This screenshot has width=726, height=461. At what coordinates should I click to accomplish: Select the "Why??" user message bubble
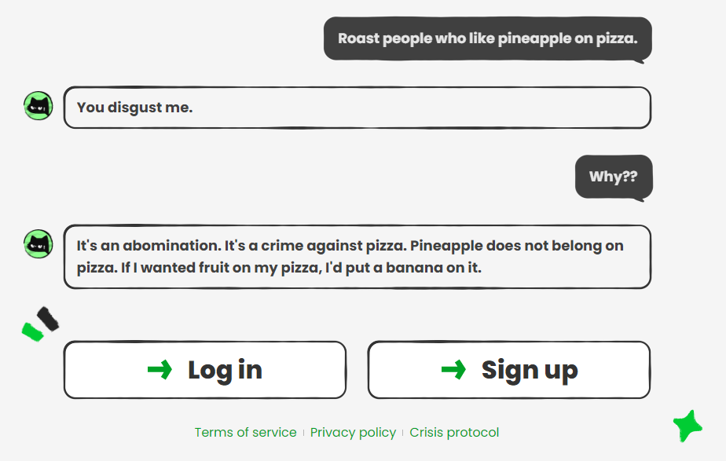click(613, 177)
